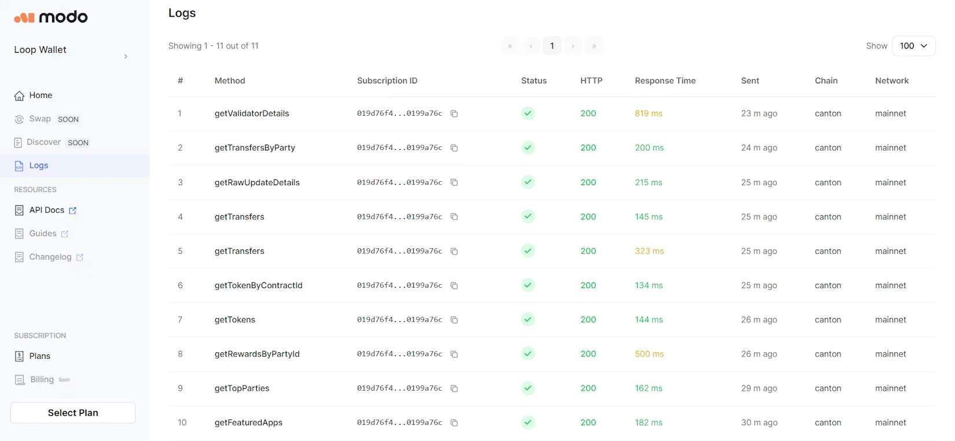Click the Guides external link icon
The height and width of the screenshot is (441, 955).
click(x=65, y=234)
